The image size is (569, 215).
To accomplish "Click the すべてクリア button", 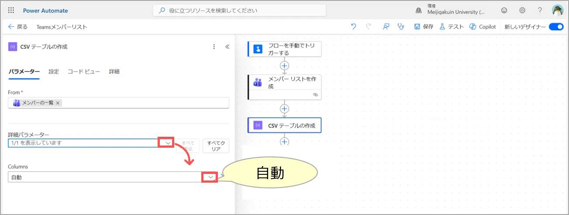I will (216, 146).
